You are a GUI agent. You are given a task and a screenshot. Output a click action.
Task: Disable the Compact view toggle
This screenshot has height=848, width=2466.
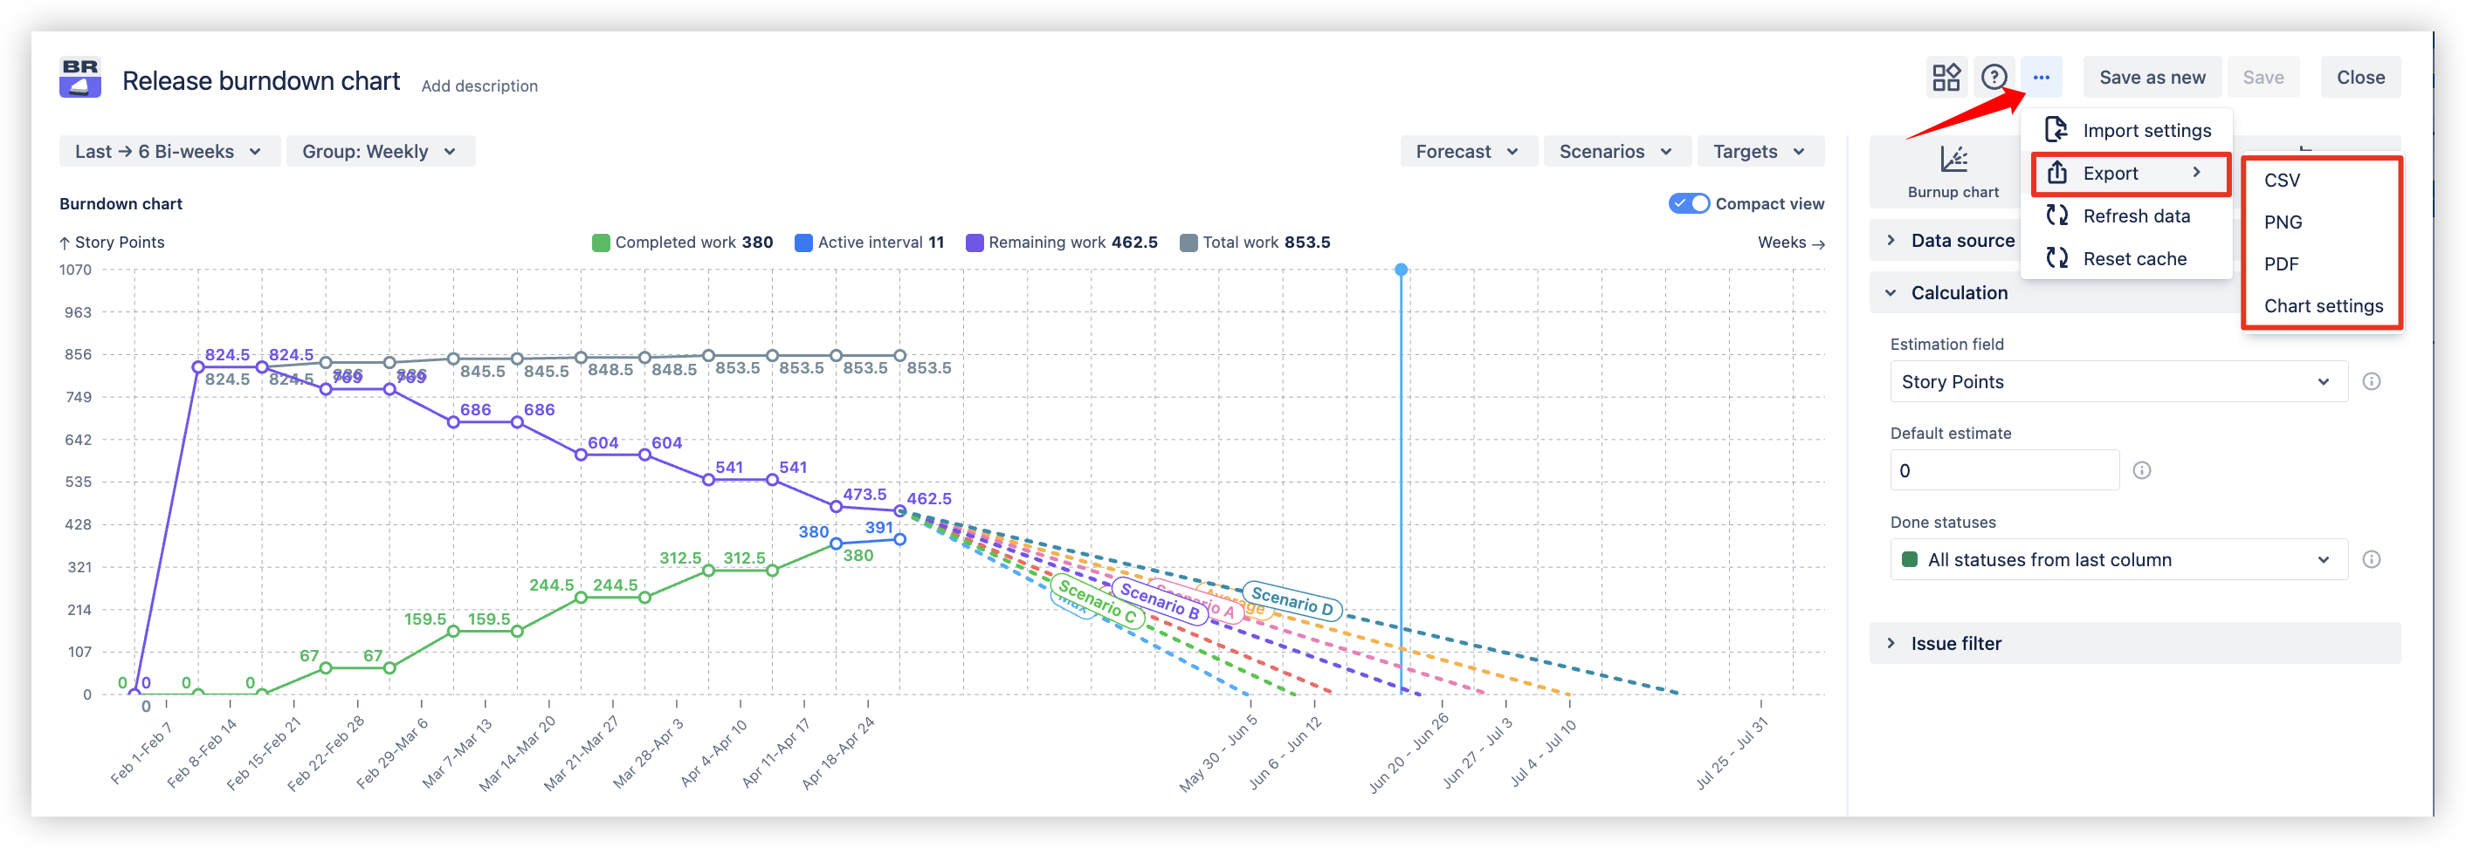(x=1688, y=202)
